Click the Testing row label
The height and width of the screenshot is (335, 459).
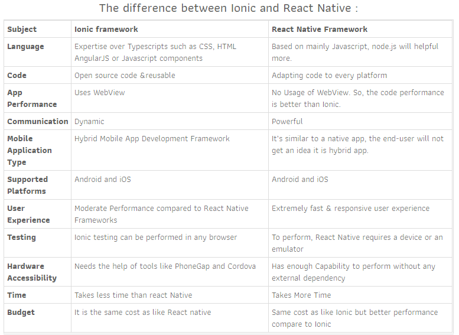pyautogui.click(x=21, y=237)
